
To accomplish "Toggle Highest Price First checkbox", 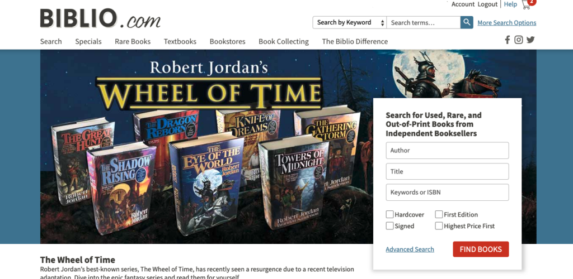I will click(x=439, y=226).
